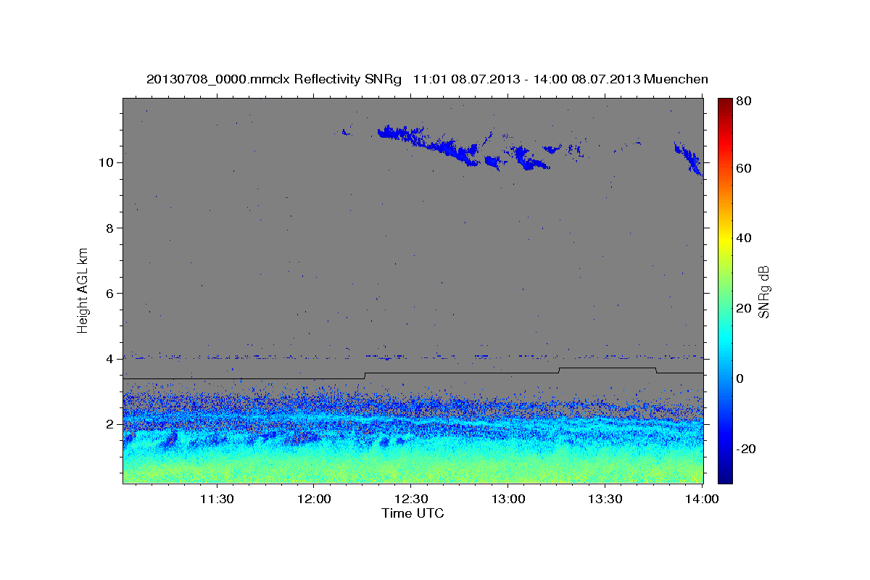Screen dimensions: 870x580
Task: Click the colorbar value -20
Action: click(747, 449)
